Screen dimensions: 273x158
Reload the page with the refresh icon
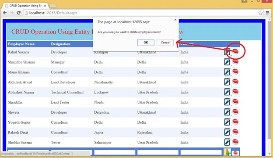(19, 13)
